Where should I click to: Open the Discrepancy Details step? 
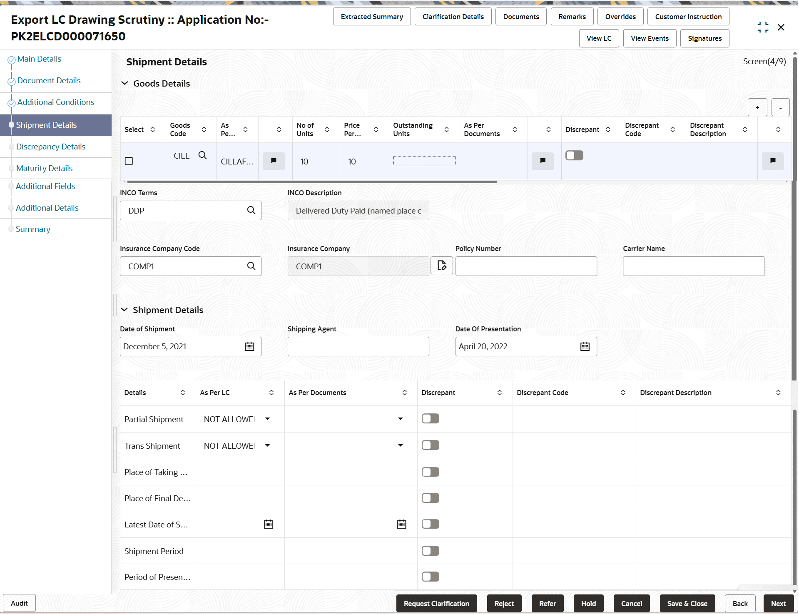pos(51,147)
